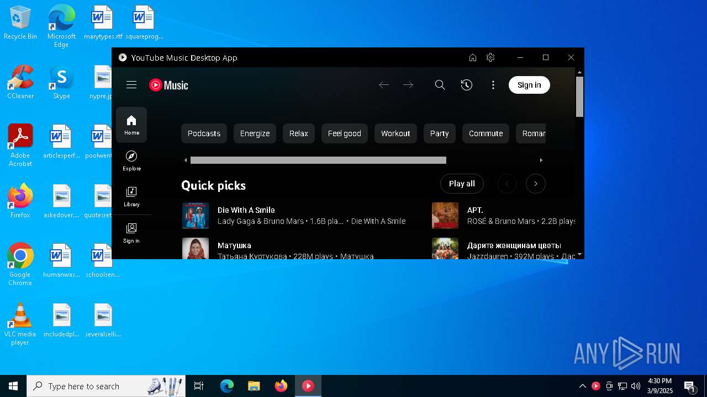Viewport: 707px width, 397px height.
Task: Open Microsoft Edge desktop shortcut
Action: [61, 26]
